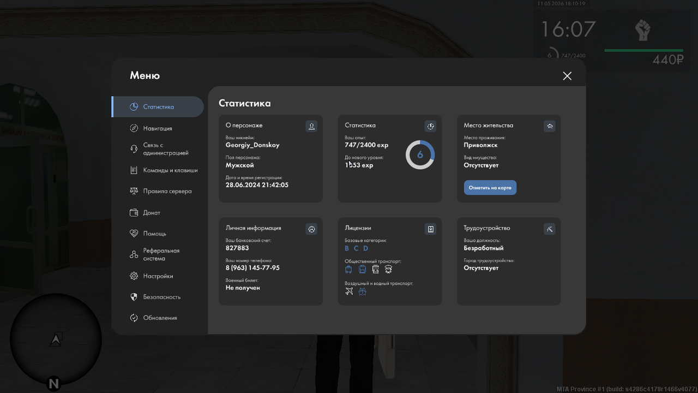Click the Личная информация card title
The image size is (698, 393).
[254, 228]
